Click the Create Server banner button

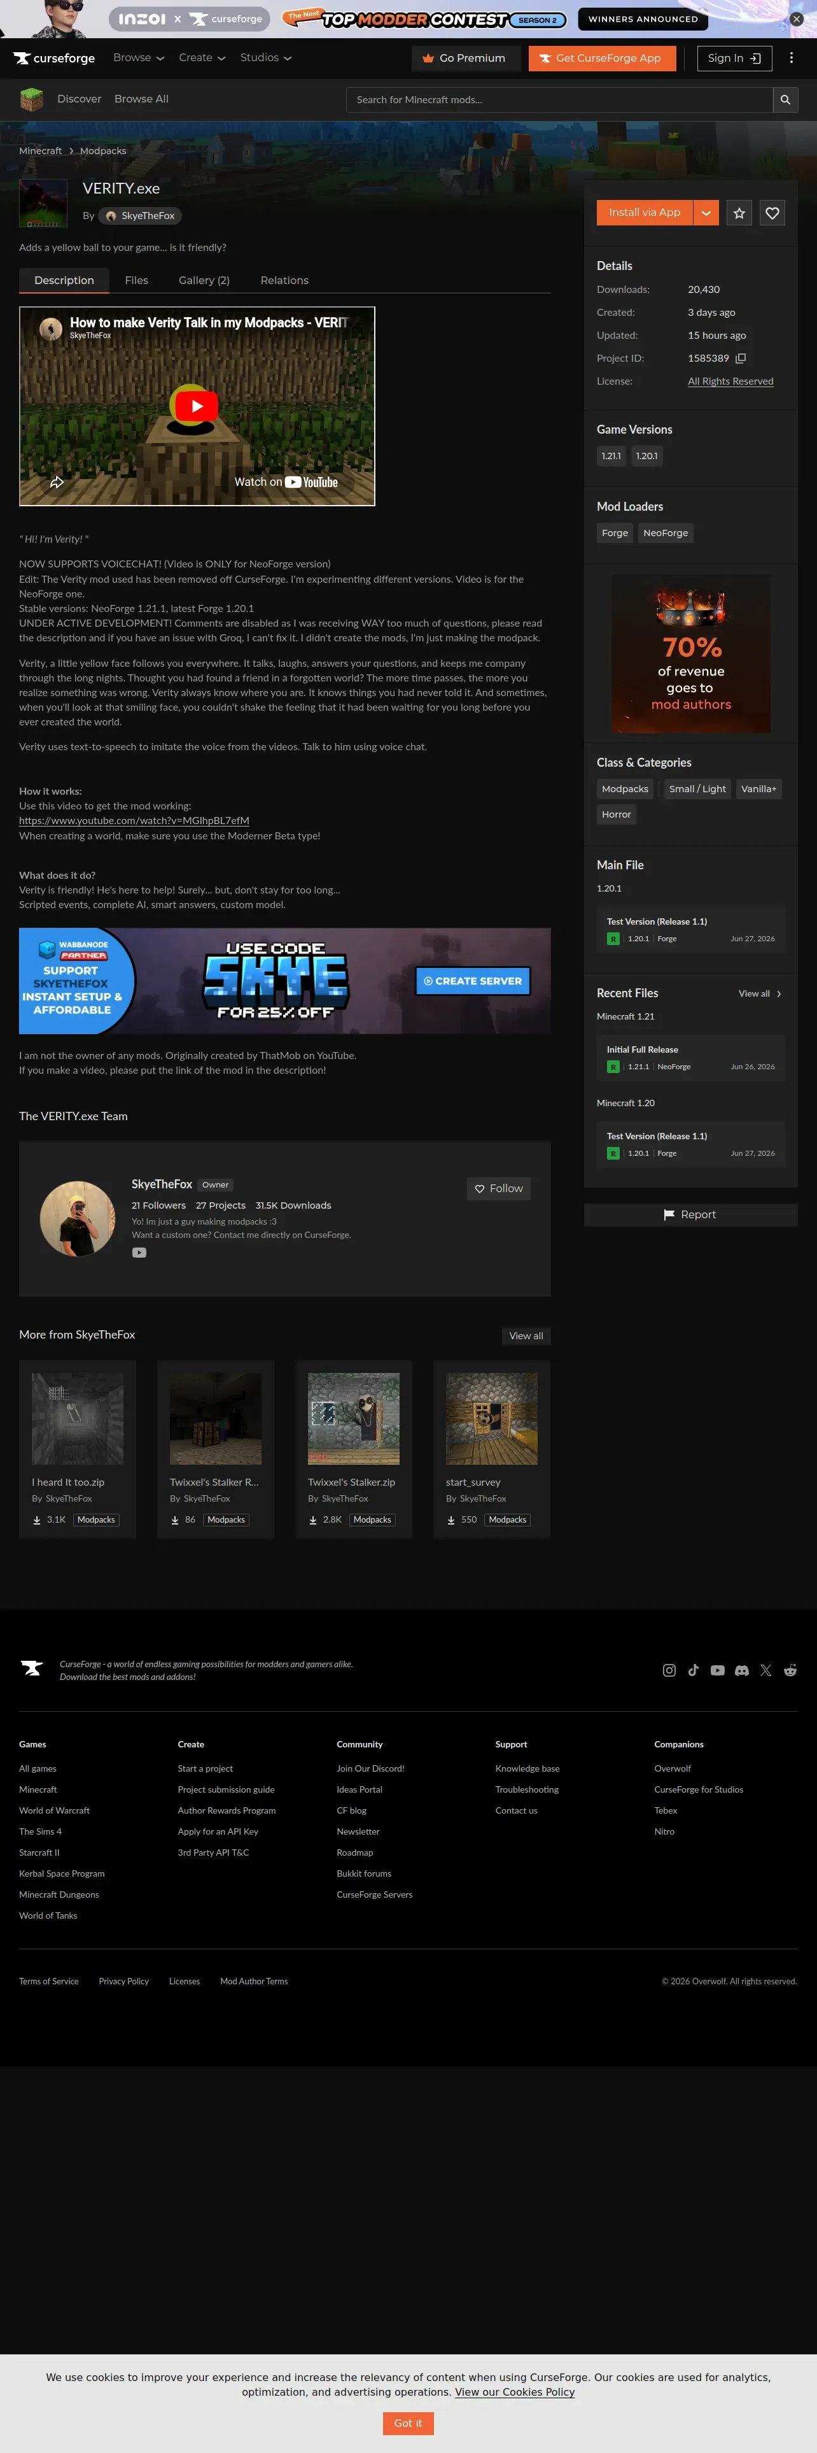point(473,981)
